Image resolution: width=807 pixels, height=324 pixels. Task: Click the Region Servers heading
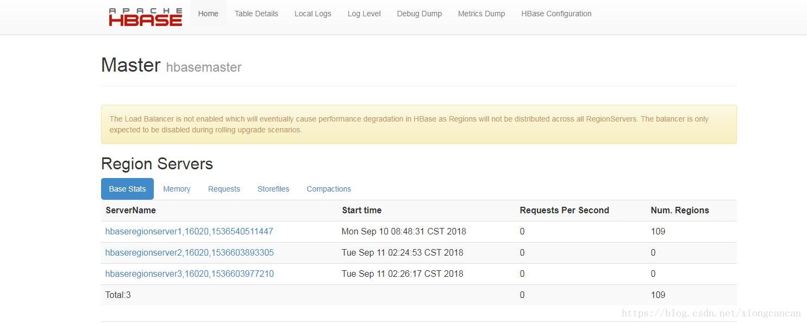(x=157, y=163)
